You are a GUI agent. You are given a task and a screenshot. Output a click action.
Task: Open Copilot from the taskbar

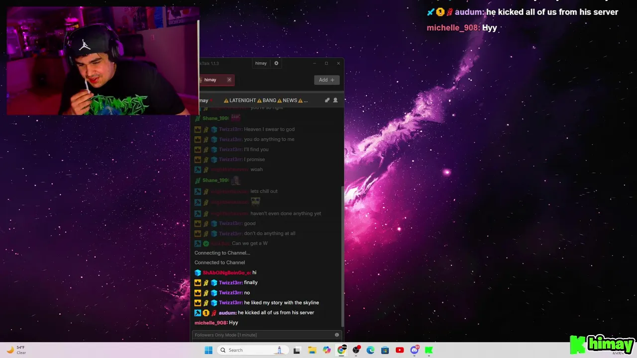(x=326, y=350)
